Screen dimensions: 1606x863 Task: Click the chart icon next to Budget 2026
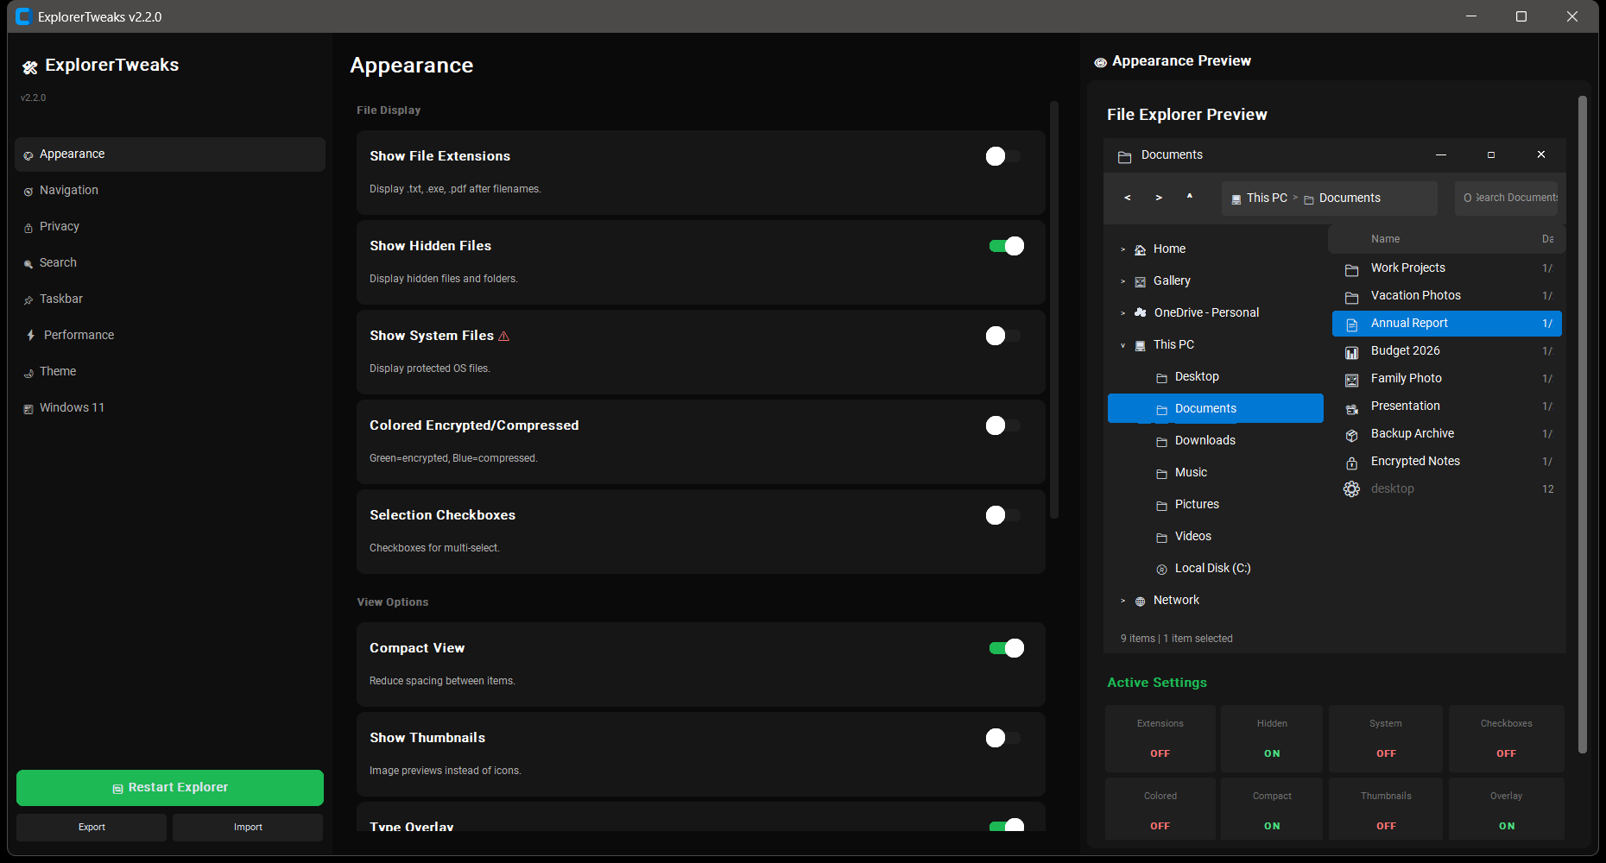1352,351
